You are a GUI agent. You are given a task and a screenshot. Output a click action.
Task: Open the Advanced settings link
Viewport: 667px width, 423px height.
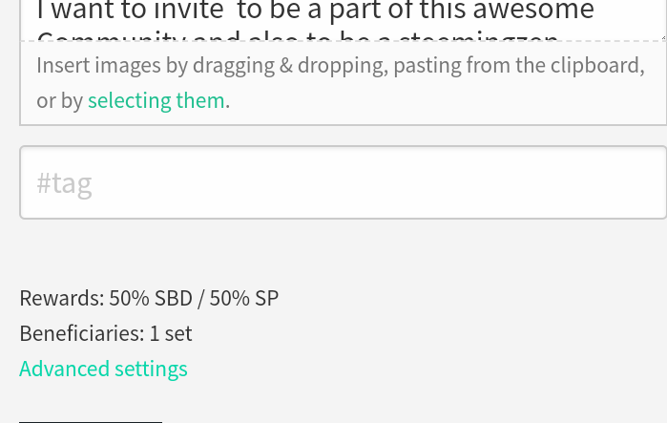tap(103, 369)
